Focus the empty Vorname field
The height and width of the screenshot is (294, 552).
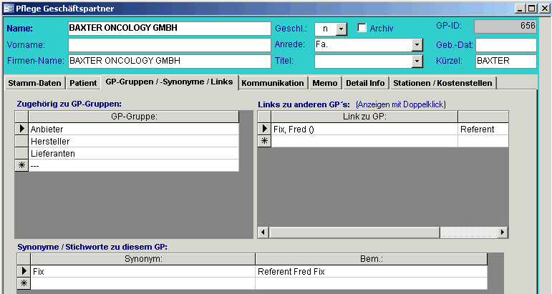click(x=170, y=45)
